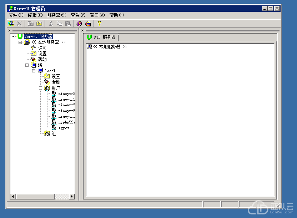
Task: Click the new item toolbar icon
Action: (11, 24)
